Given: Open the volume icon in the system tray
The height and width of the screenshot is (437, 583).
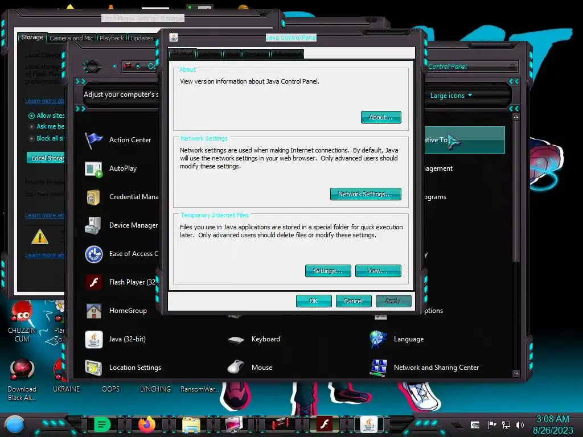Looking at the screenshot, I should 520,424.
